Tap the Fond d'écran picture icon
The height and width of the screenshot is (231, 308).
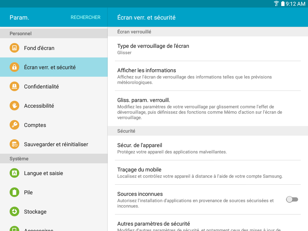(14, 48)
